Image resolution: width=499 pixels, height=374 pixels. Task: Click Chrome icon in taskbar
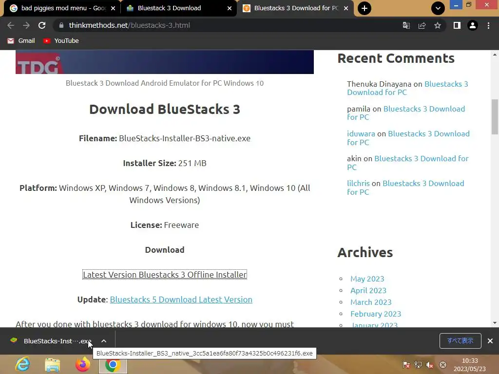(113, 364)
